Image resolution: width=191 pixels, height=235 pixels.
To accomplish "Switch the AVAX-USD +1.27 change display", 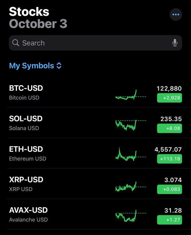I will [169, 220].
